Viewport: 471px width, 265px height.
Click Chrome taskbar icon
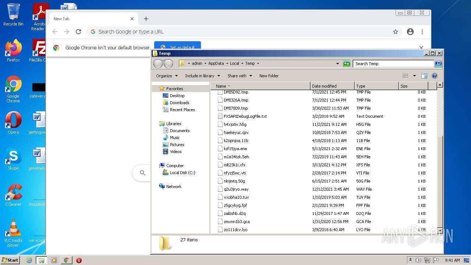(x=66, y=260)
